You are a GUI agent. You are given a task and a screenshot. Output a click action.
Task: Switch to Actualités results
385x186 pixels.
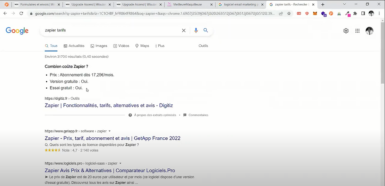74,46
